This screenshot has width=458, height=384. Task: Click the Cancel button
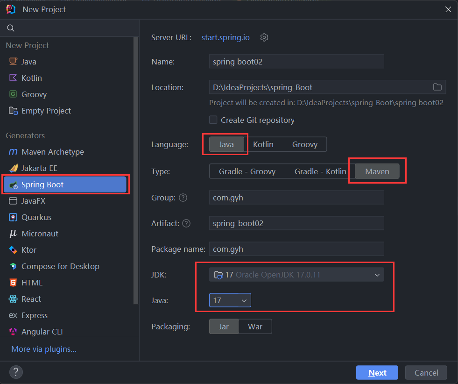pos(426,373)
